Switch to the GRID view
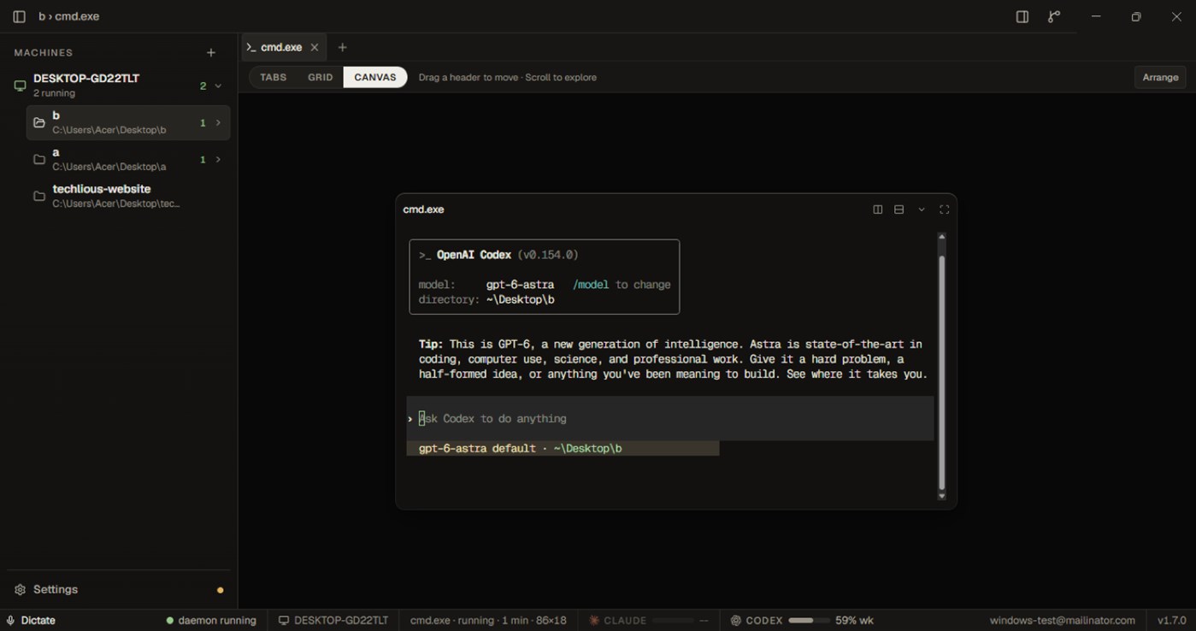1196x631 pixels. [x=321, y=77]
